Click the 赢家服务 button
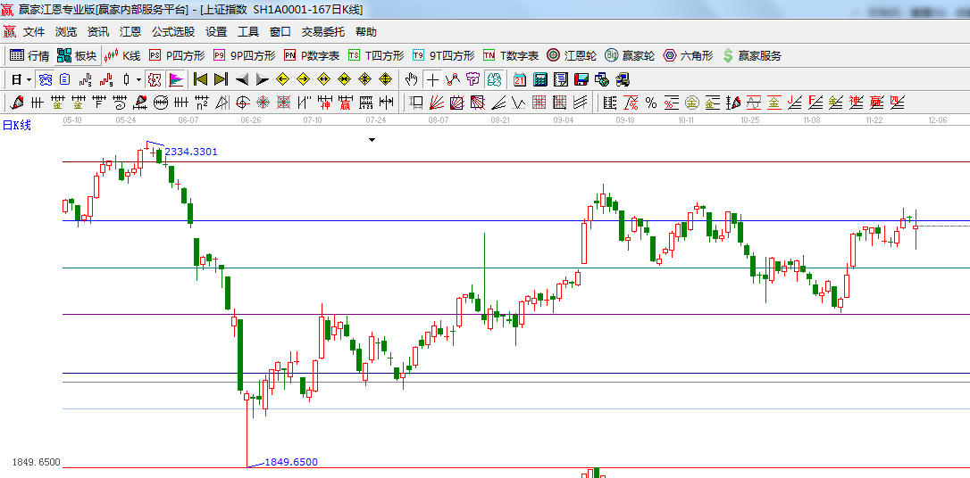 coord(751,55)
